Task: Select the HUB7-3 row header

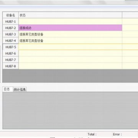Action: point(10,34)
